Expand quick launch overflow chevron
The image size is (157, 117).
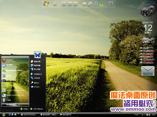(x=18, y=114)
